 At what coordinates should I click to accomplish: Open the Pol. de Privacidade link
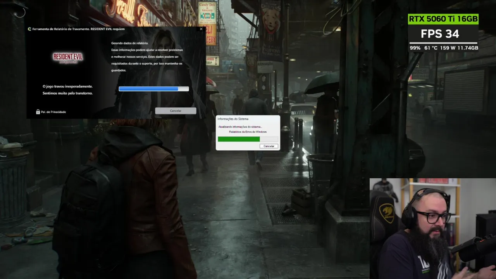tap(54, 112)
